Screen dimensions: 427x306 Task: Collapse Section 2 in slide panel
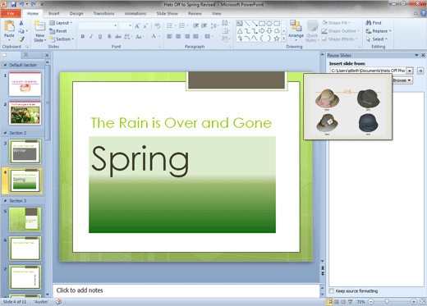click(5, 133)
